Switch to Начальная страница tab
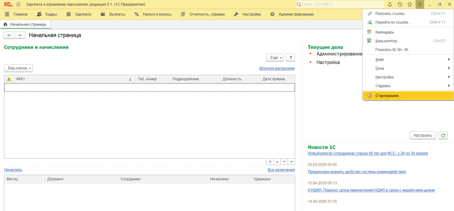The height and width of the screenshot is (211, 454). pos(26,25)
